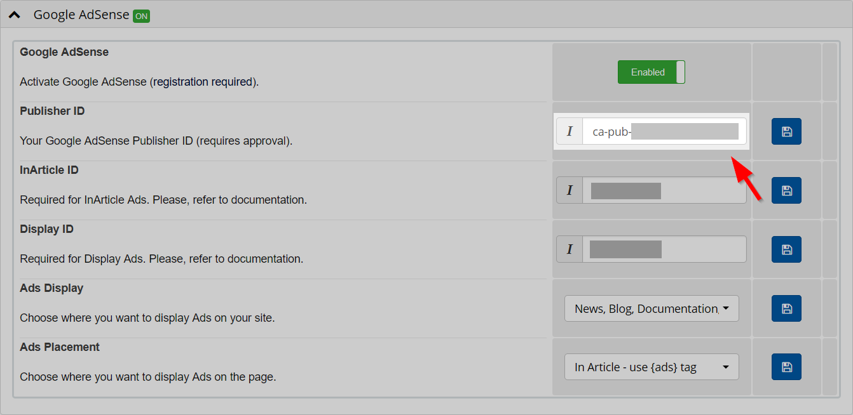Click the InArticle ID input field
This screenshot has height=415, width=853.
(x=664, y=190)
